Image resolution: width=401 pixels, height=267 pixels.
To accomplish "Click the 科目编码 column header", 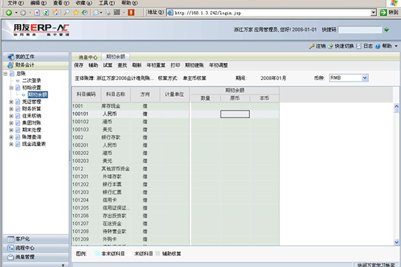I will 86,95.
